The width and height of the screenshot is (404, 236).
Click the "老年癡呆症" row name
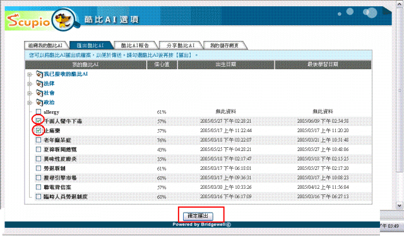pos(57,140)
